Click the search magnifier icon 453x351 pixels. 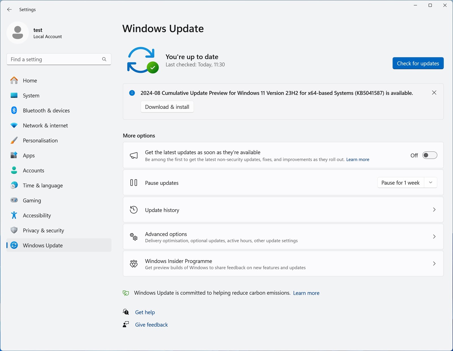coord(104,59)
